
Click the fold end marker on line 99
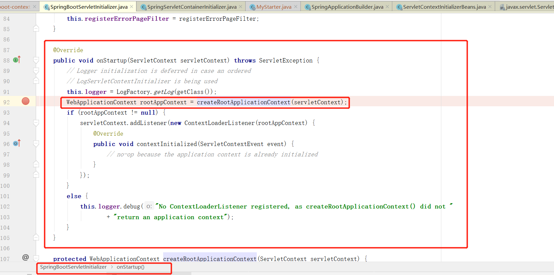pyautogui.click(x=36, y=174)
